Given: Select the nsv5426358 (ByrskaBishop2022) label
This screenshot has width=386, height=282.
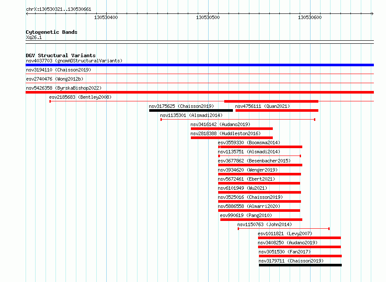Looking at the screenshot, I should (x=64, y=88).
